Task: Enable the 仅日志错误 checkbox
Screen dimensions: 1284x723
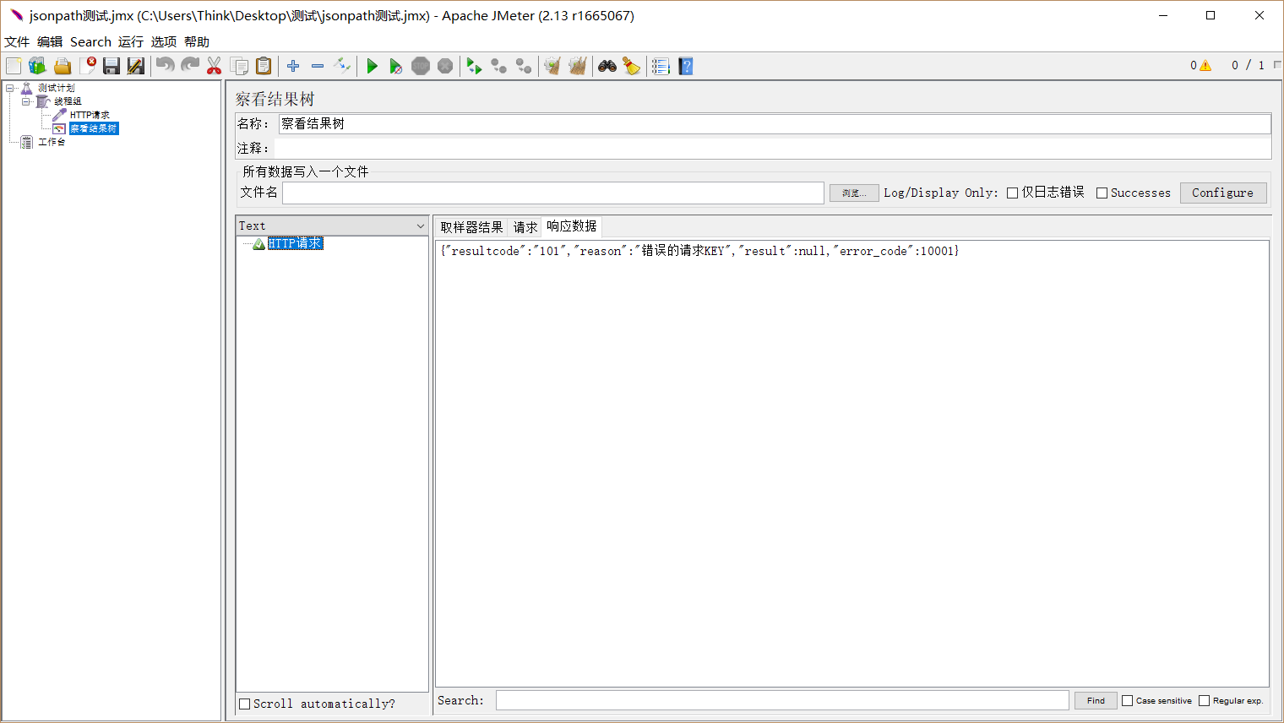Action: pyautogui.click(x=1012, y=193)
